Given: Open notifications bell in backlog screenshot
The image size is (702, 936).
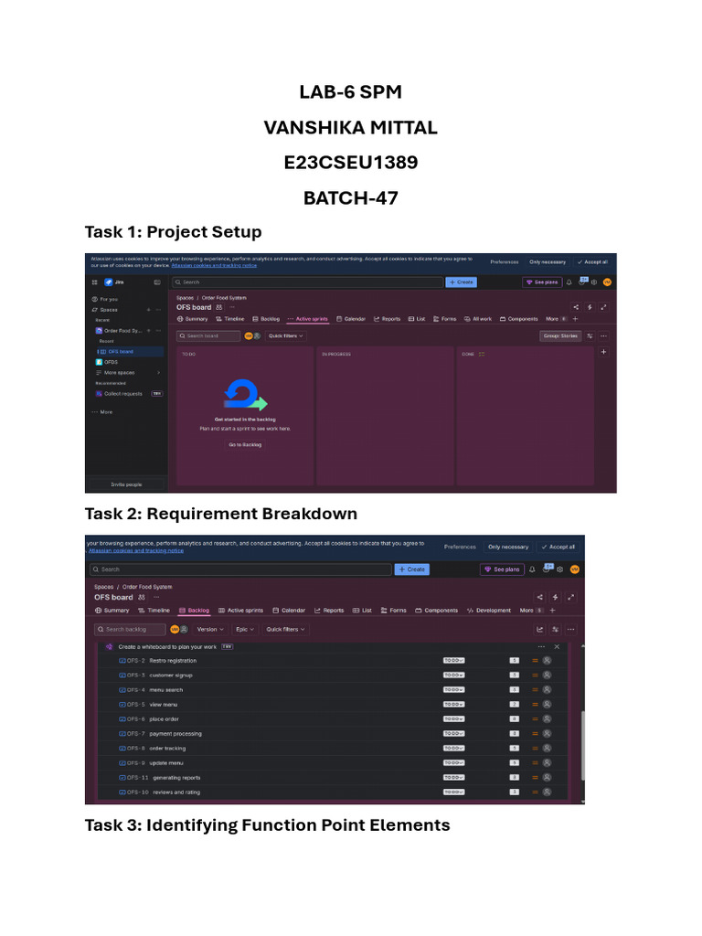Looking at the screenshot, I should pos(532,569).
